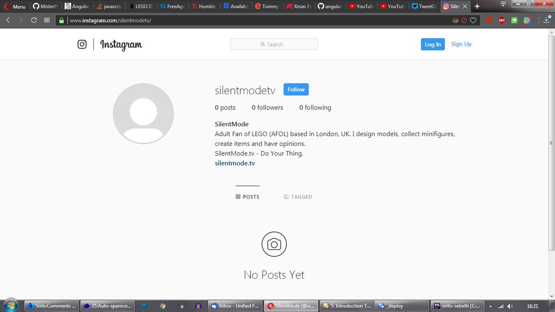
Task: Click the default profile avatar picture
Action: pyautogui.click(x=143, y=114)
